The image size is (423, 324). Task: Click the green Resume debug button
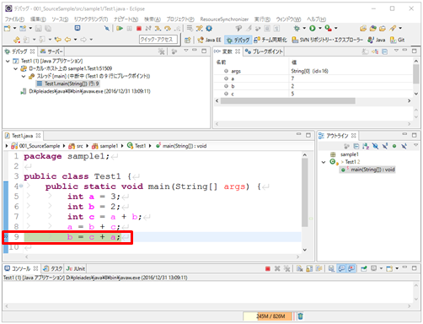click(120, 28)
